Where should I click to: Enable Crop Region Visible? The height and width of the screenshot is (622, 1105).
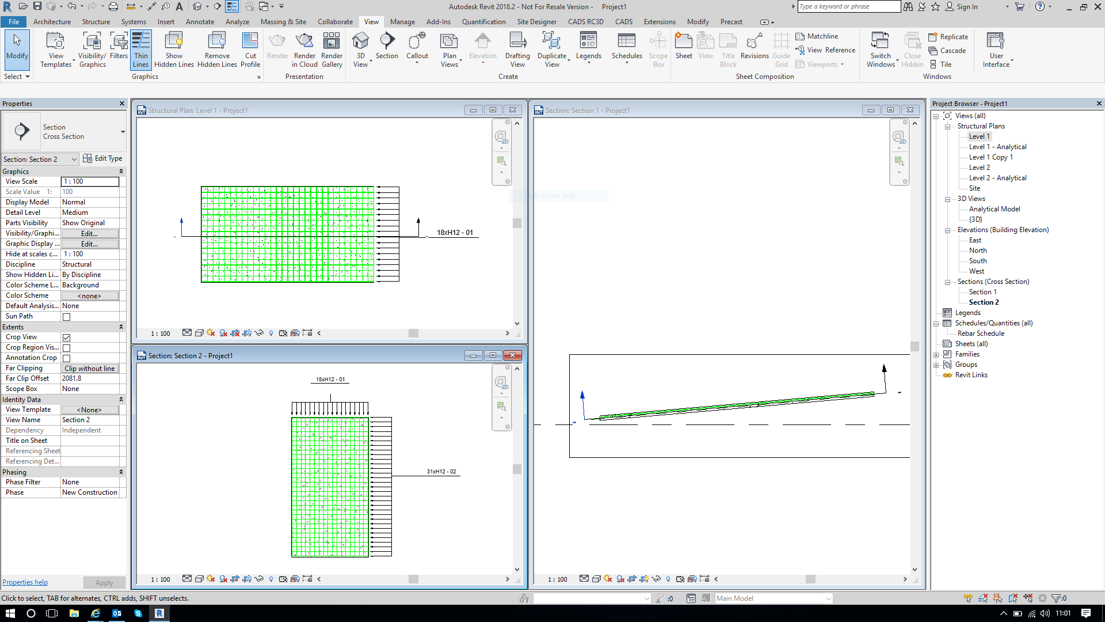click(67, 347)
